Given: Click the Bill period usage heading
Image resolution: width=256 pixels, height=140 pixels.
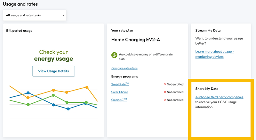Looking at the screenshot, I should [19, 31].
